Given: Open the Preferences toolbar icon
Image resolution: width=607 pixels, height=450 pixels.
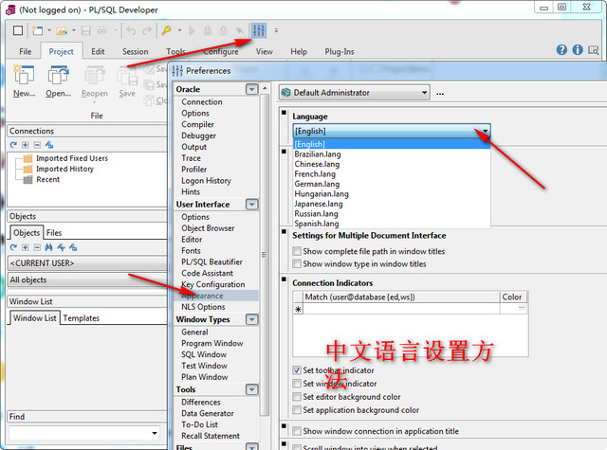Looking at the screenshot, I should (x=259, y=30).
